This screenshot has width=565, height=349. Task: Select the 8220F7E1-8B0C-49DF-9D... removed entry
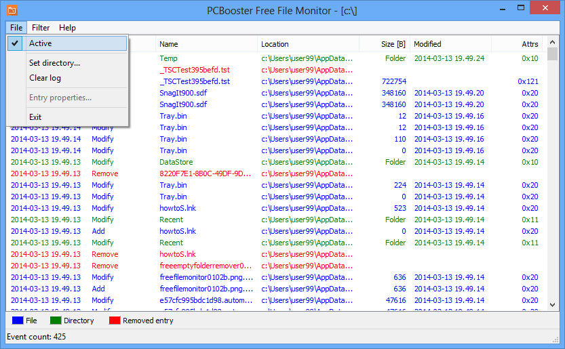pyautogui.click(x=205, y=173)
